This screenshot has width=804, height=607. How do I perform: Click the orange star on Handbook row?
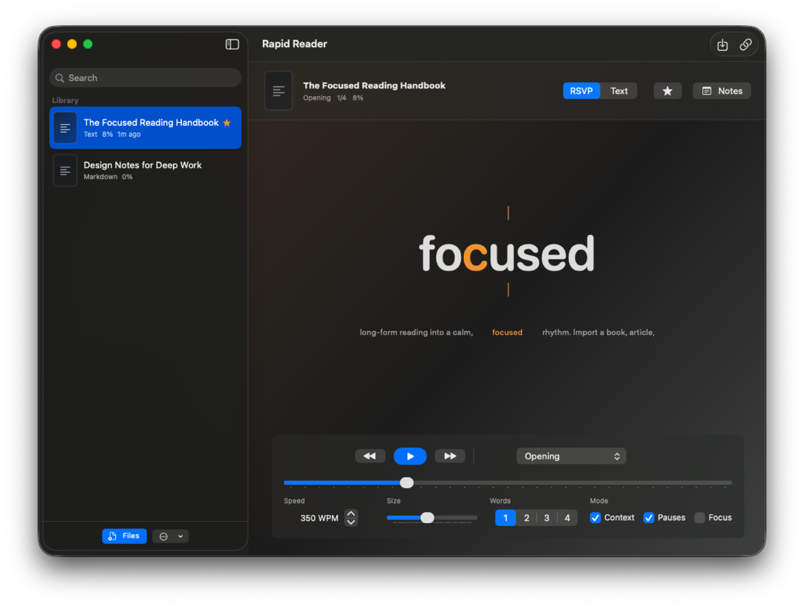(x=227, y=123)
